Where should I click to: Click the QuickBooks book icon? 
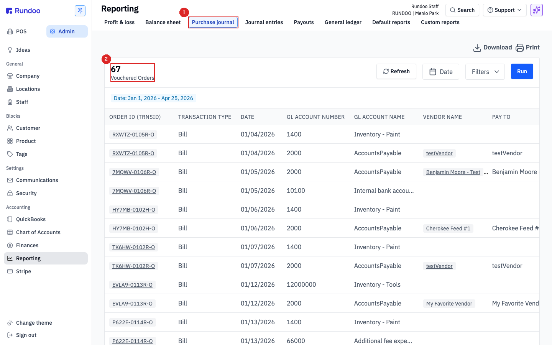tap(10, 219)
